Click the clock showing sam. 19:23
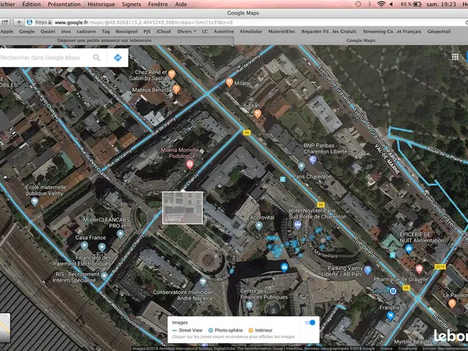Screen dimensions: 468x351 point(441,4)
